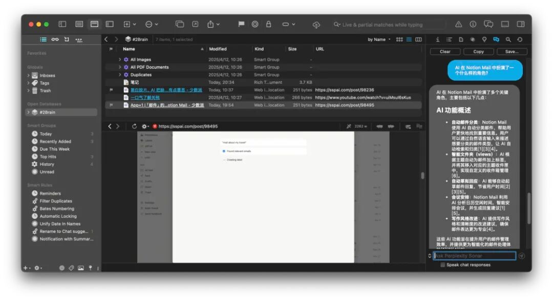Toggle the right inspector sidebar icon

521,24
